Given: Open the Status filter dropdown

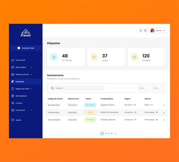Looking at the screenshot, I should click(x=143, y=88).
